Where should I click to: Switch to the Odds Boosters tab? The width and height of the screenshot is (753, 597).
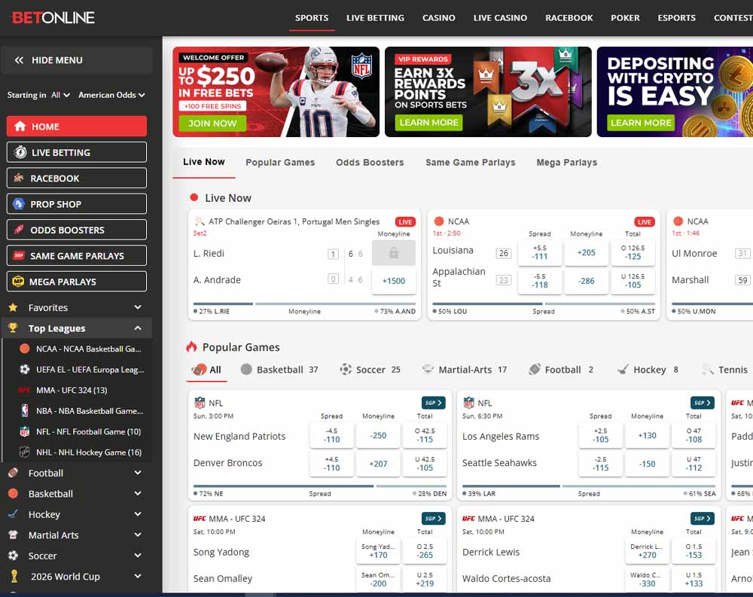click(x=370, y=162)
